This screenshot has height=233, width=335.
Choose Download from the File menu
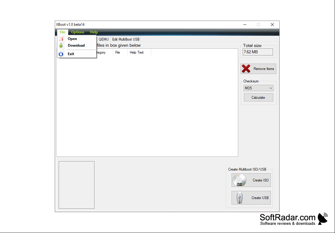(x=77, y=45)
